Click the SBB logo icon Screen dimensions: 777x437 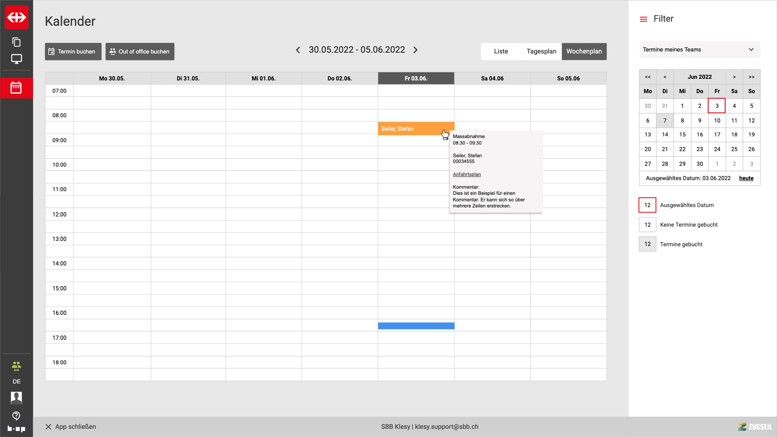16,17
